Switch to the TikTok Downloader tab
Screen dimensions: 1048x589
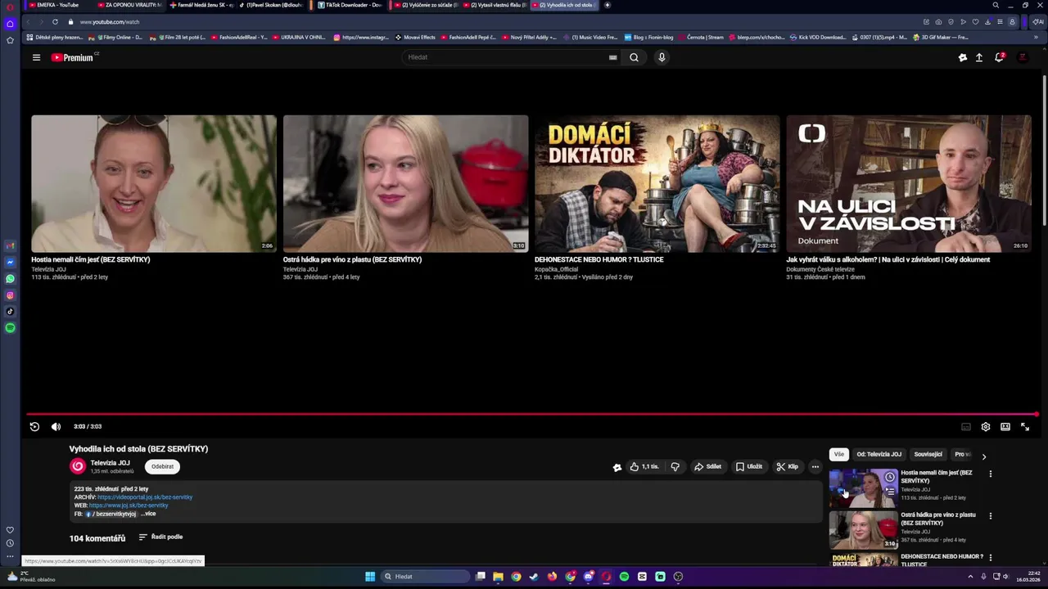[350, 5]
